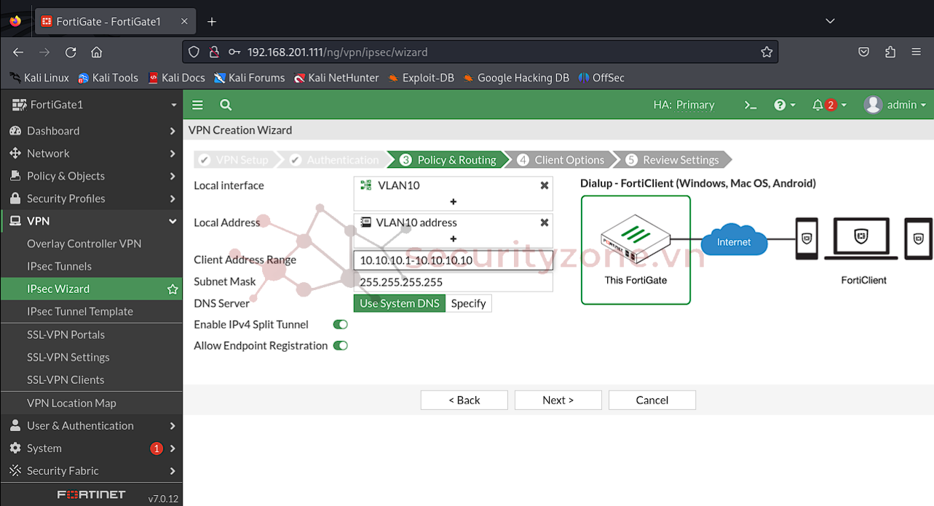Open the browser extensions puzzle icon

[x=890, y=52]
